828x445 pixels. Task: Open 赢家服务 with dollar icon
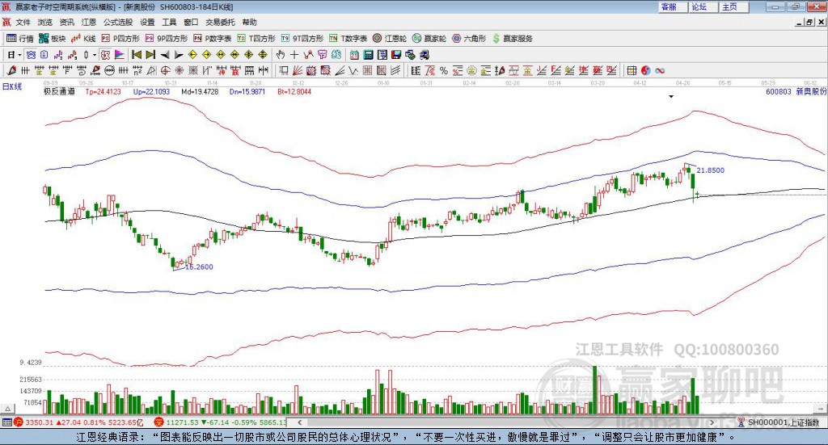pos(512,39)
